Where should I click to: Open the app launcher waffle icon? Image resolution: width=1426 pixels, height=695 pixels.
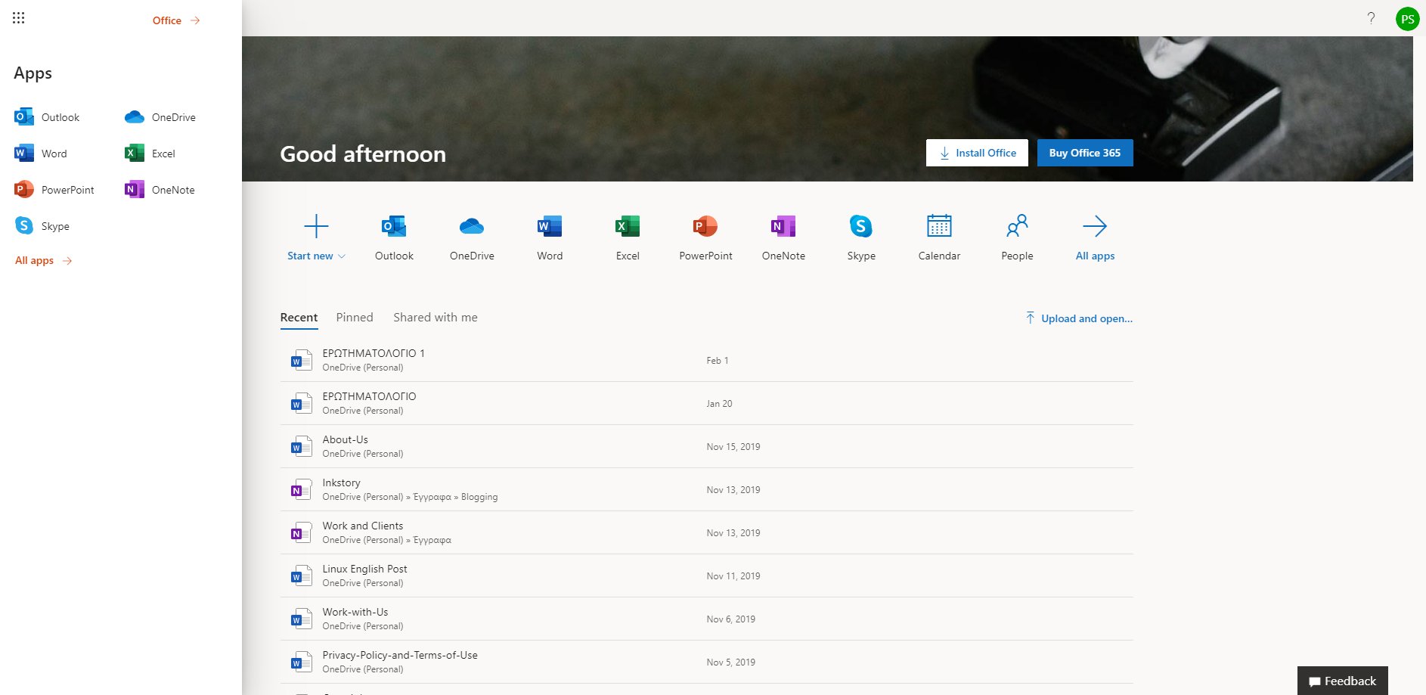coord(19,18)
